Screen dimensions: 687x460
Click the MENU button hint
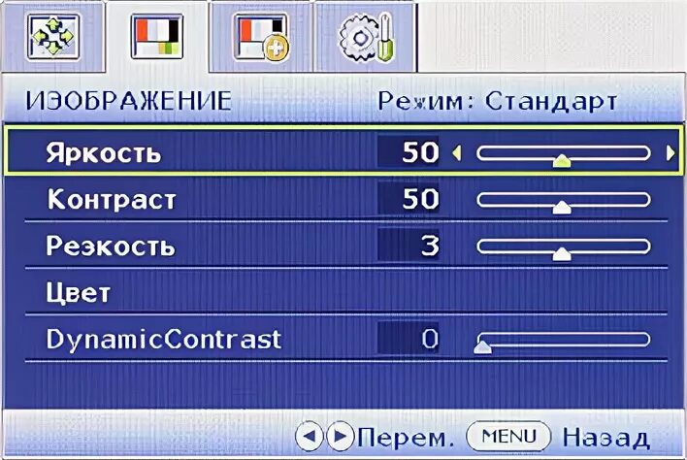508,436
